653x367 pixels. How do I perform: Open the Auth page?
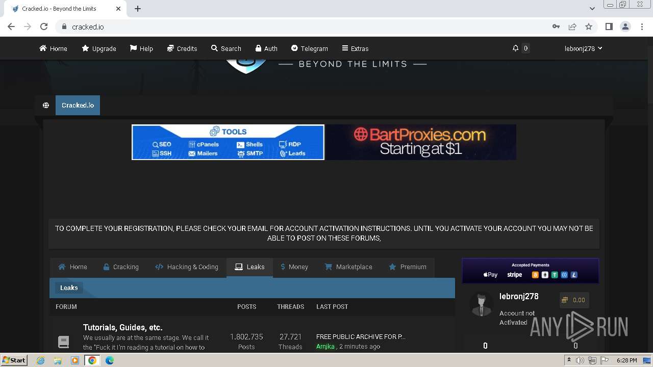pyautogui.click(x=266, y=48)
